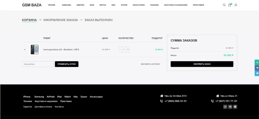
Task: Click footer Dyson link
Action: point(84,97)
